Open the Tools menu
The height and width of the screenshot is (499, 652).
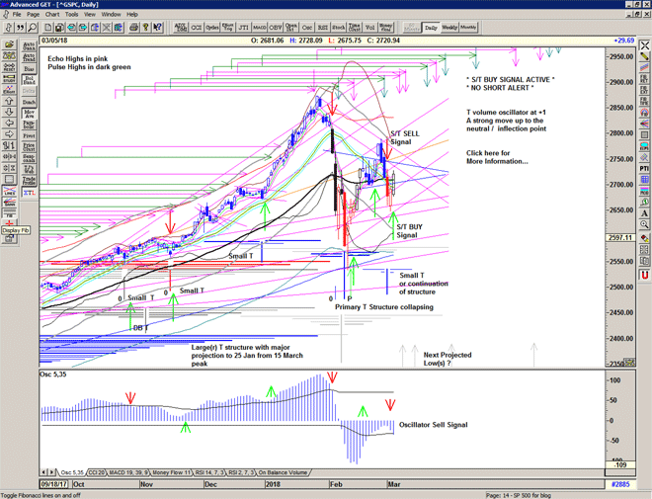point(72,15)
